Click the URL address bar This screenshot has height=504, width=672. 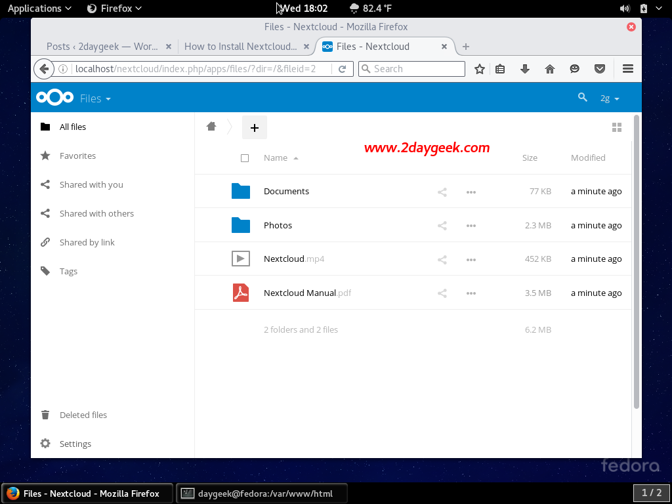pos(203,69)
